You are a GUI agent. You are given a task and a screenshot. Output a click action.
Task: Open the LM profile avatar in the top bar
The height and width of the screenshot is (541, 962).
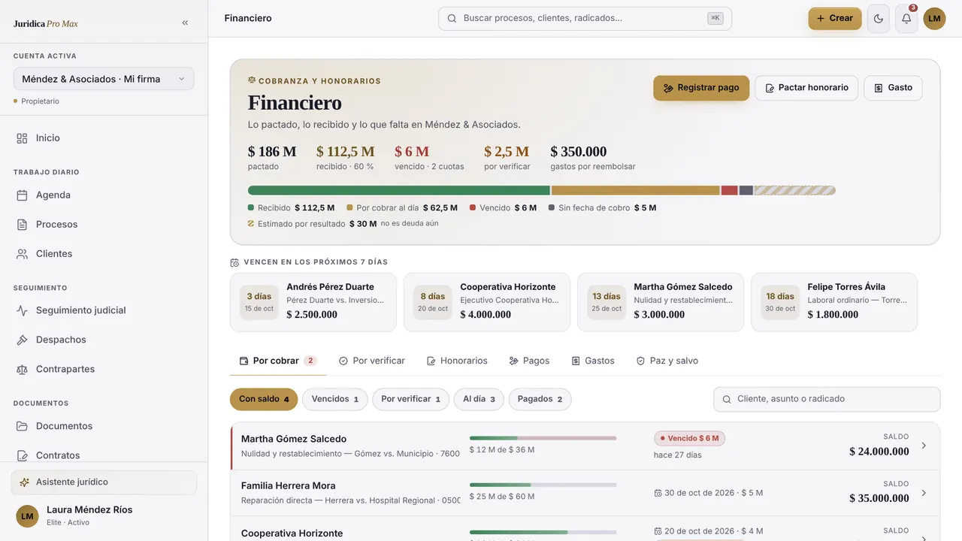pyautogui.click(x=934, y=19)
